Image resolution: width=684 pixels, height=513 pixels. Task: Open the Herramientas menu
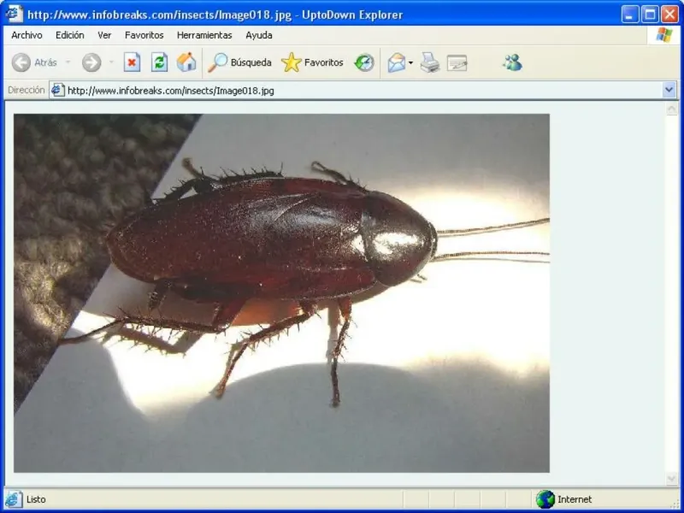point(204,35)
